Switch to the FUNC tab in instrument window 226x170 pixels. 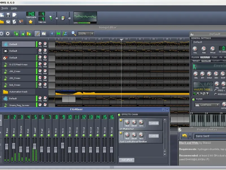tap(214, 57)
